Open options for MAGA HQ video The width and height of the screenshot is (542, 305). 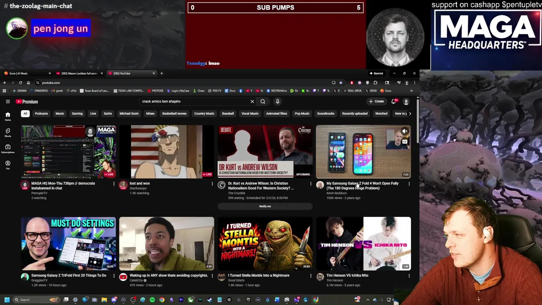point(114,184)
